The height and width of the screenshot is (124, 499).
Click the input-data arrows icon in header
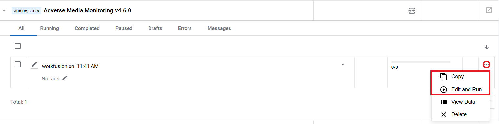pyautogui.click(x=411, y=10)
